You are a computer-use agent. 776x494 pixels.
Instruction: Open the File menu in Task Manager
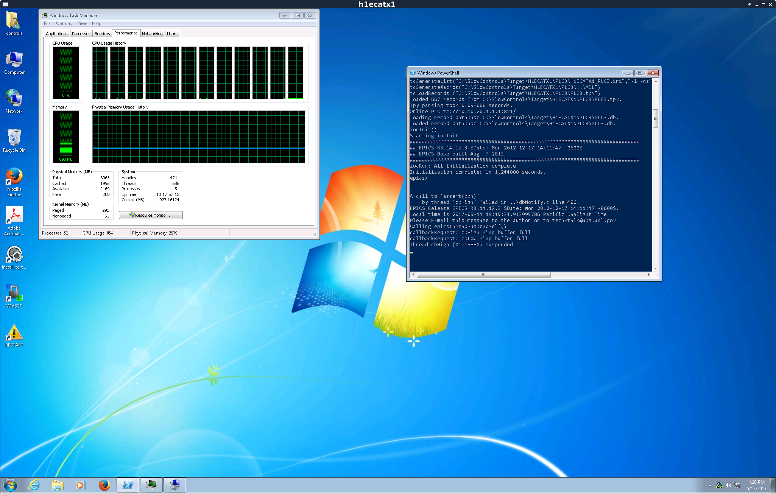(47, 23)
